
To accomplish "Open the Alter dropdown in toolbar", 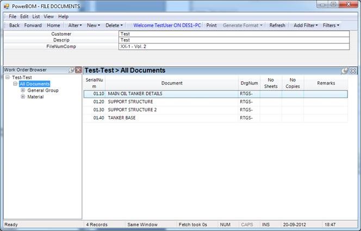I will pyautogui.click(x=74, y=25).
